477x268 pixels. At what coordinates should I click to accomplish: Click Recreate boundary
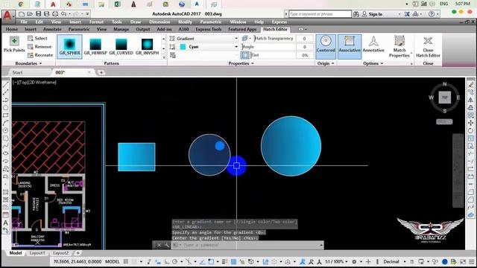pyautogui.click(x=40, y=55)
